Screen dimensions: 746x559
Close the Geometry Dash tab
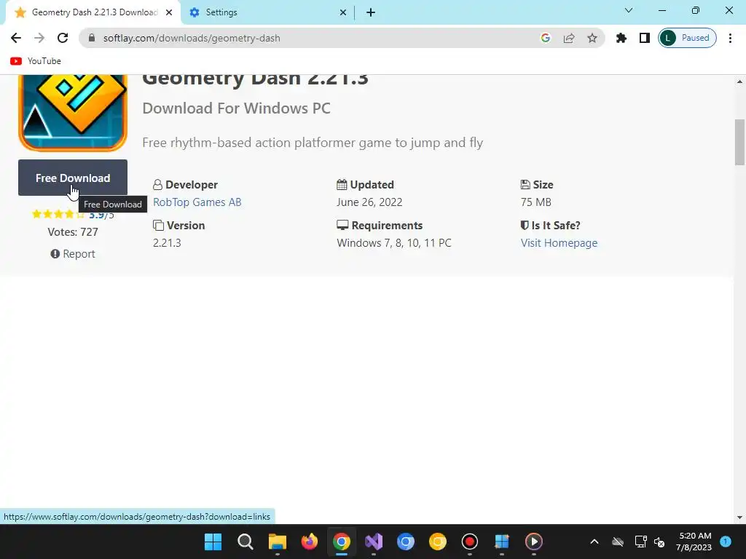pos(169,13)
